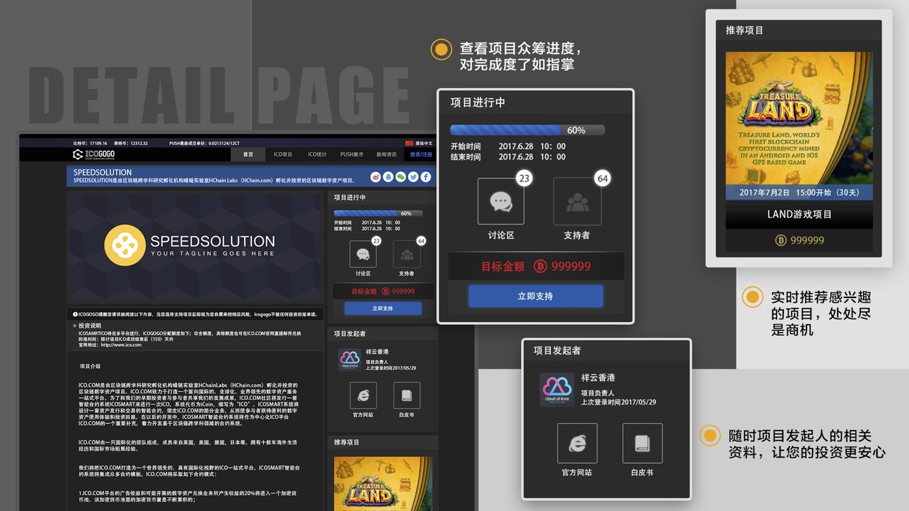Click the cloud of love logo in the webpage sidebar

click(350, 359)
